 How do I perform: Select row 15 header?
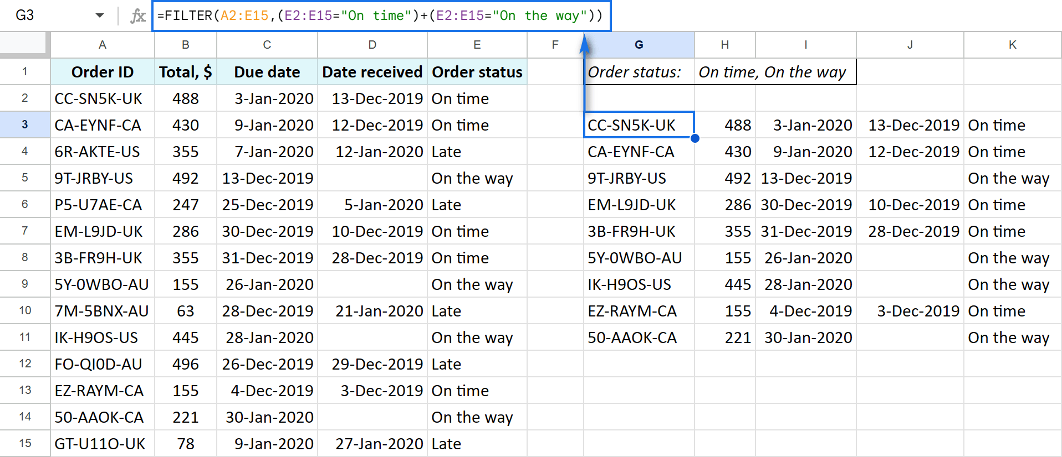point(25,443)
